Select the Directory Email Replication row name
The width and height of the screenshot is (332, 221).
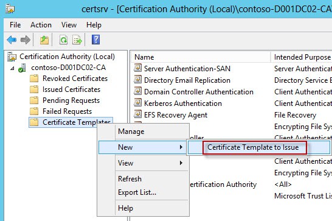tap(187, 80)
